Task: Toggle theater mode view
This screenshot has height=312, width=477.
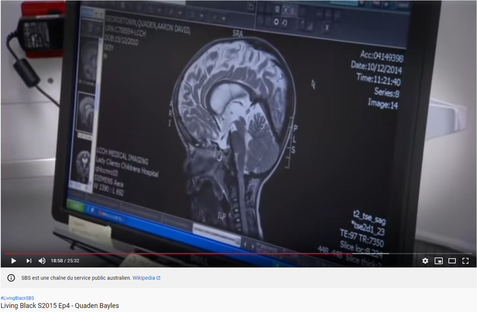Action: click(x=452, y=261)
